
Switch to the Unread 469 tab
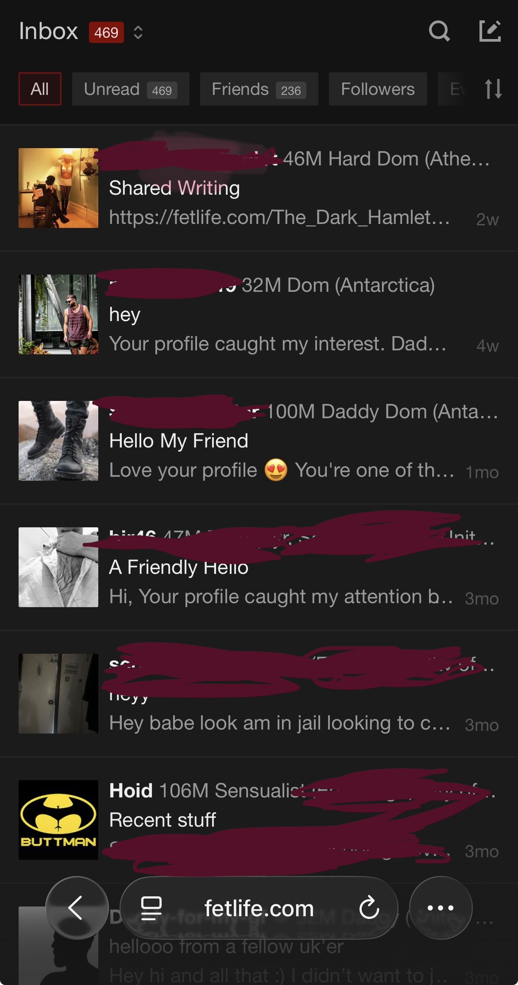click(131, 89)
